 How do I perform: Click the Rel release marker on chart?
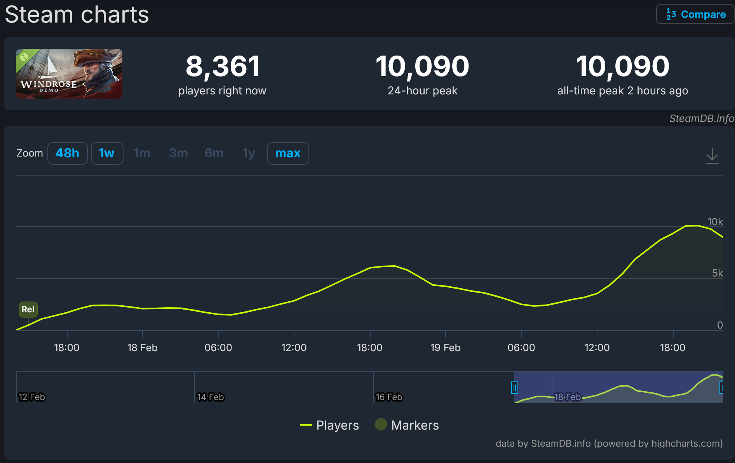28,310
